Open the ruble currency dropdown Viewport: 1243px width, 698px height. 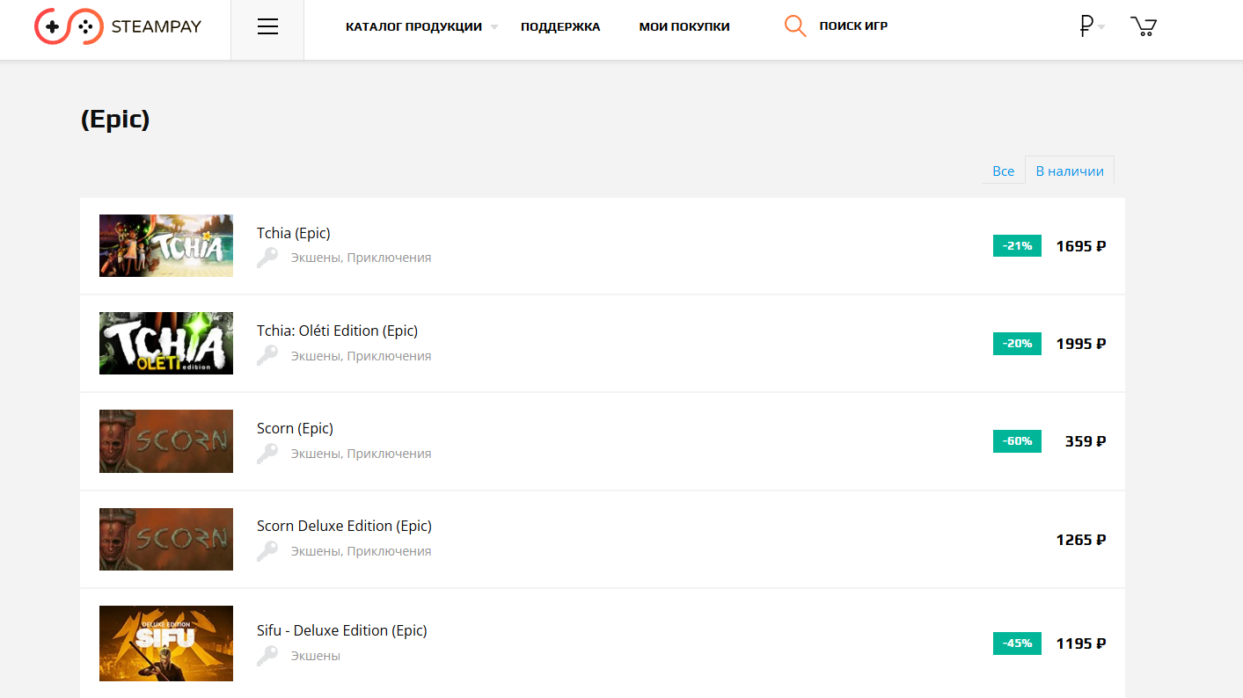tap(1092, 26)
